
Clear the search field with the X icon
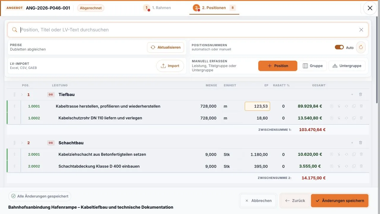361,30
